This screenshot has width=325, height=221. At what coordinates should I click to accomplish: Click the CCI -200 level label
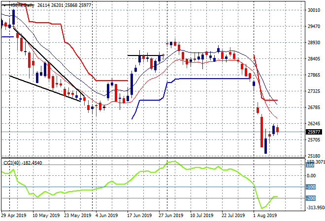click(311, 198)
